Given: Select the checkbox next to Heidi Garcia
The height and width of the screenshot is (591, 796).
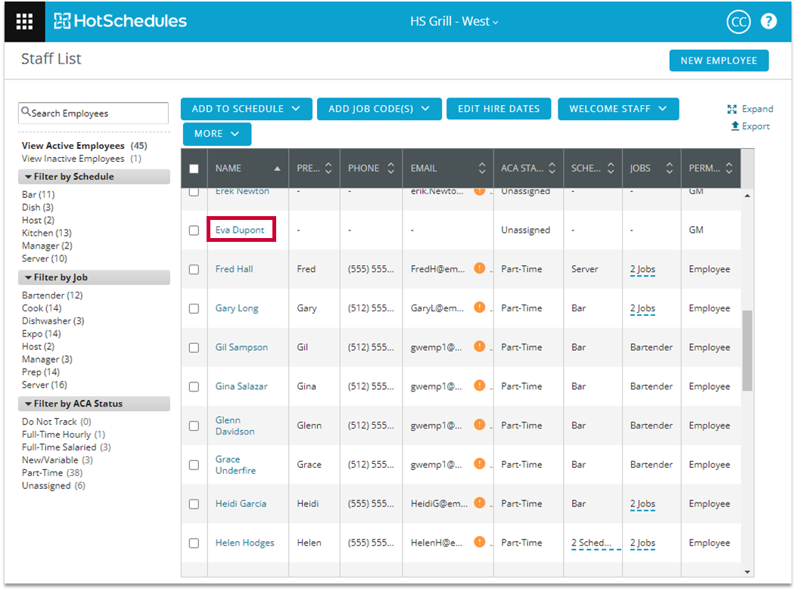Looking at the screenshot, I should tap(194, 504).
